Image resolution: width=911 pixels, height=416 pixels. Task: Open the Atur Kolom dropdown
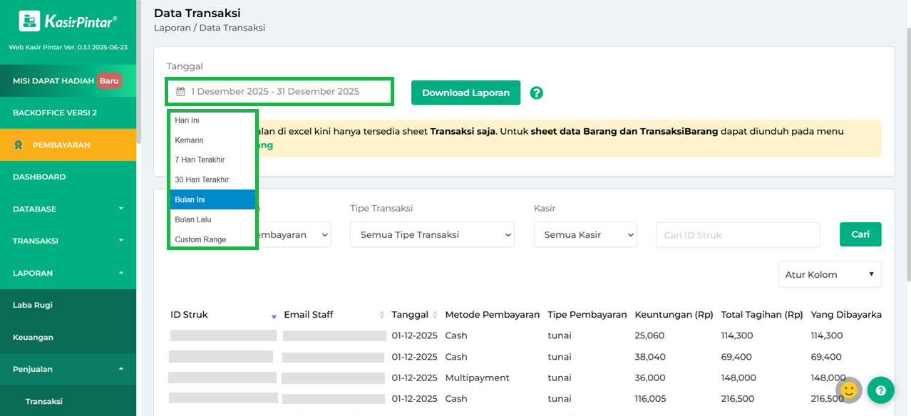click(x=829, y=274)
